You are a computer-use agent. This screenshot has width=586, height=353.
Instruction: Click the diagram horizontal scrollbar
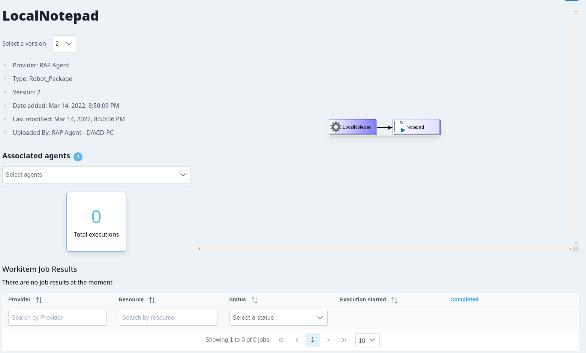point(384,249)
